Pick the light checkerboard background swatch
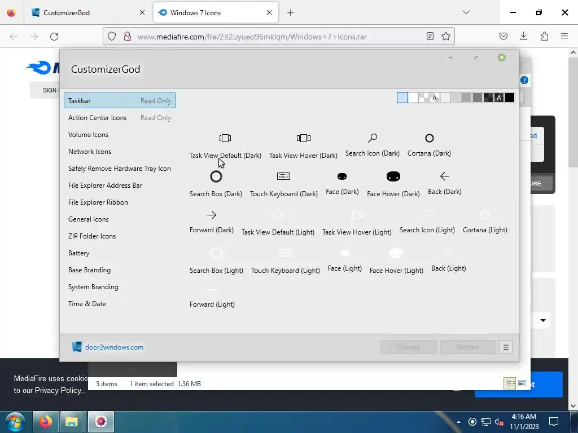 (424, 98)
